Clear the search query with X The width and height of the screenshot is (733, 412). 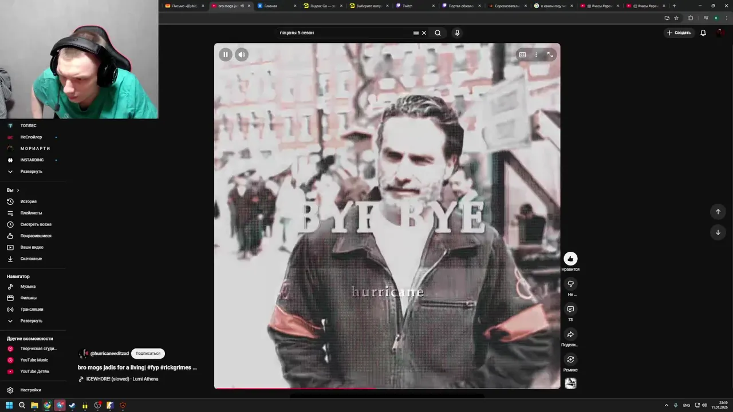tap(424, 33)
